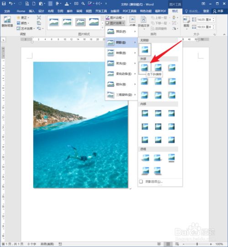Click the New blank document icon
228x247 pixels.
tap(34, 4)
